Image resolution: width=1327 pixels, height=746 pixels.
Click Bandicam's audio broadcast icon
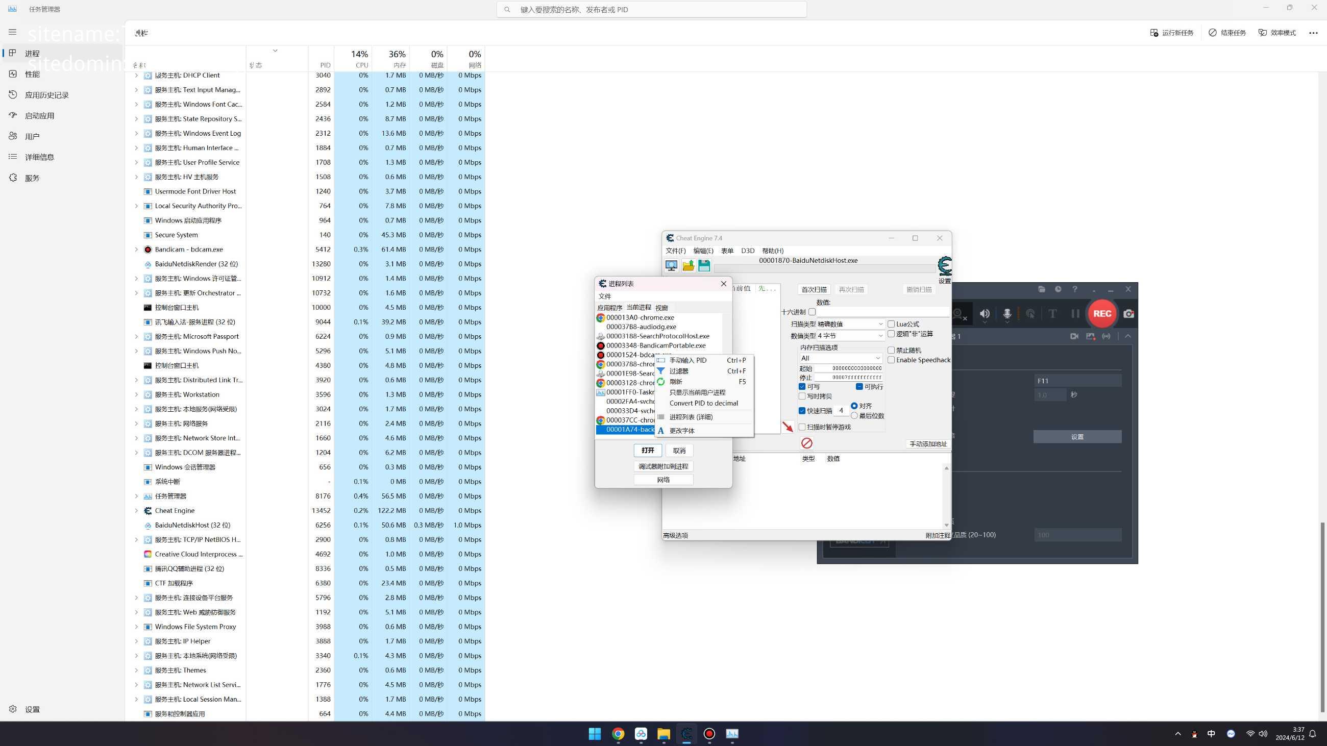pos(1106,336)
